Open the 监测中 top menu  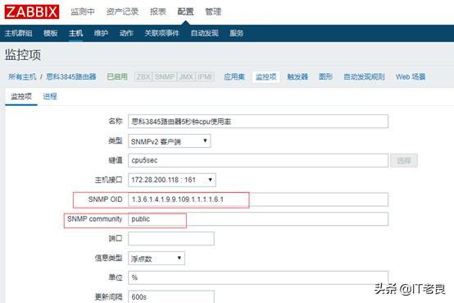click(83, 11)
